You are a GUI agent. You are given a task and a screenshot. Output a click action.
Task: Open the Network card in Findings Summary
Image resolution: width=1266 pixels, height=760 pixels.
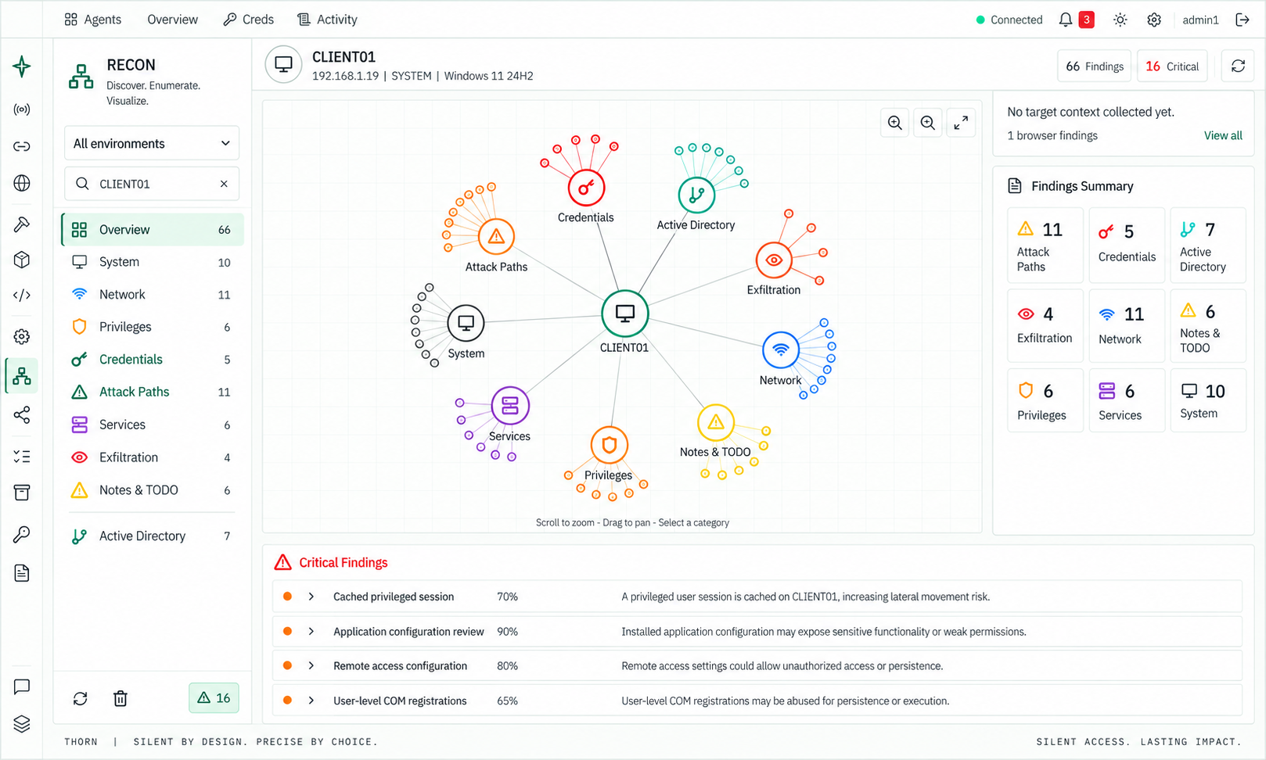point(1127,325)
